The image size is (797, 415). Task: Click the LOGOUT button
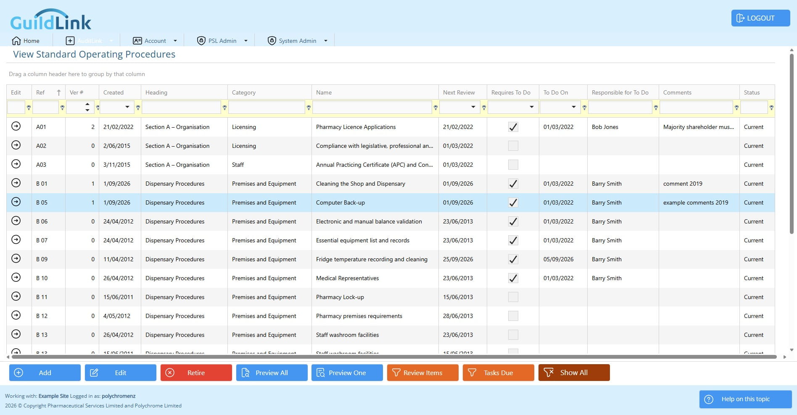(x=760, y=18)
